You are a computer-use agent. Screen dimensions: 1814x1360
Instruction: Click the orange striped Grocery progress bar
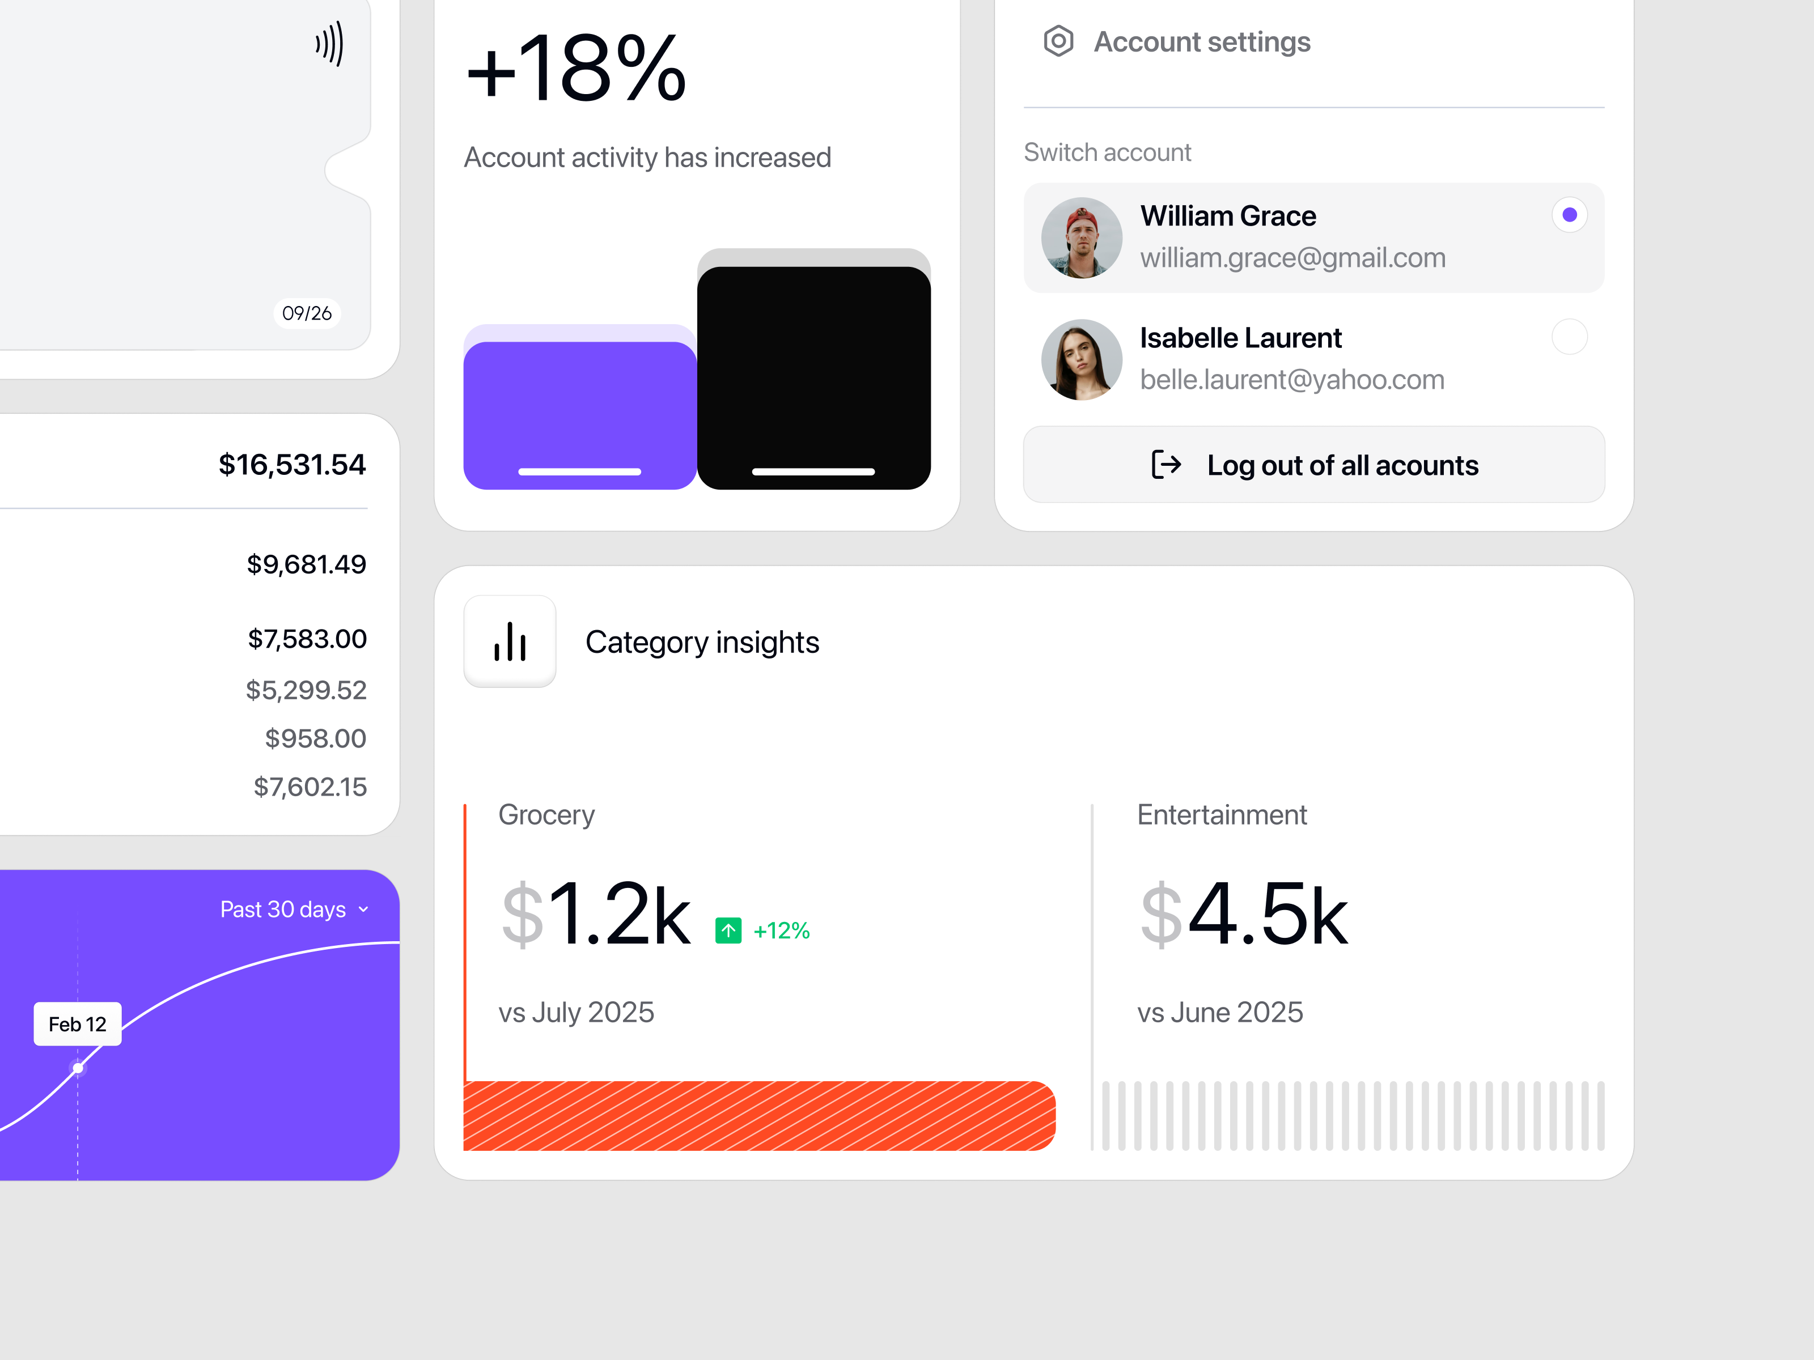click(x=760, y=1116)
